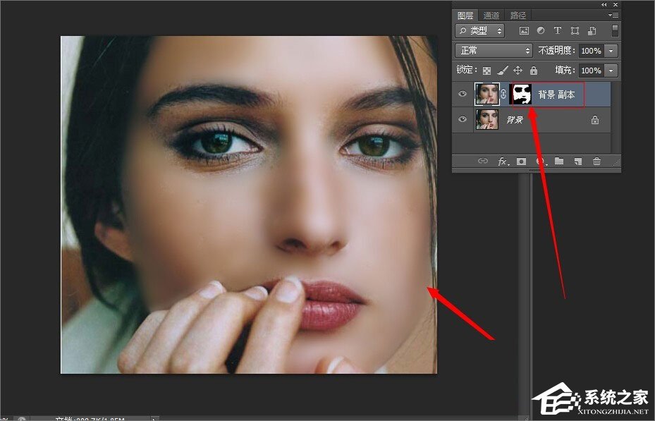Screen dimensions: 655x421
Task: Switch to the 图层 (Layers) tab
Action: (x=465, y=16)
